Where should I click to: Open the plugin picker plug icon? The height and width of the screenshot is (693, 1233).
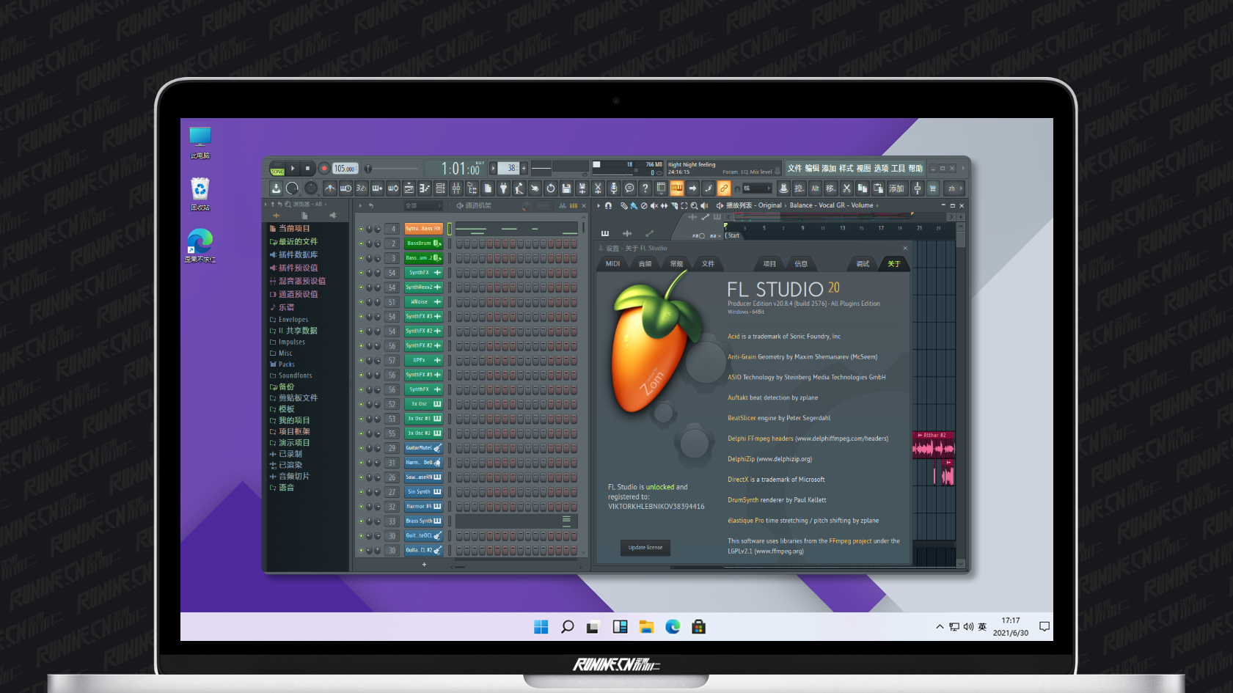coord(503,188)
